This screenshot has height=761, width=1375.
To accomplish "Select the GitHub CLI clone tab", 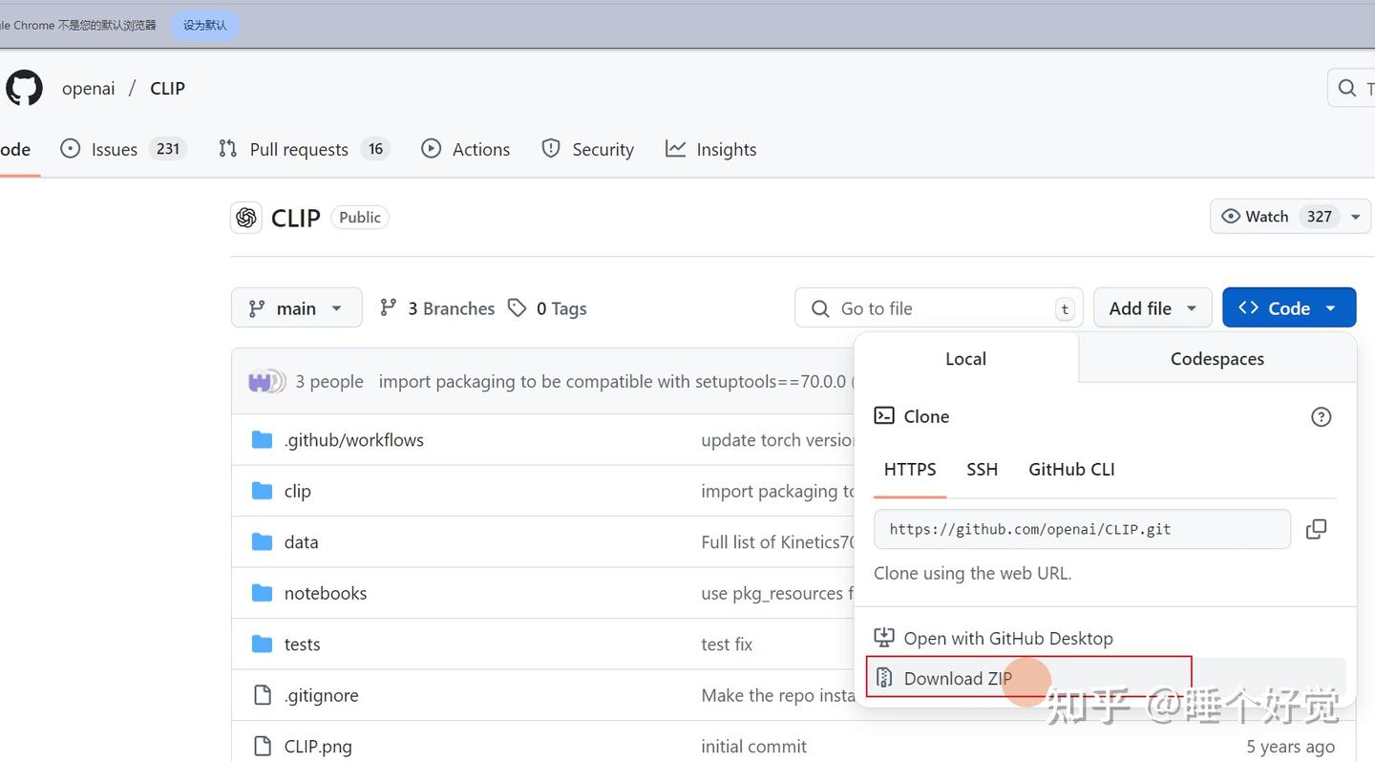I will pos(1070,469).
